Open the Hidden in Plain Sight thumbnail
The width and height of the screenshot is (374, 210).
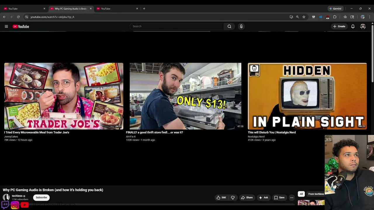307,96
